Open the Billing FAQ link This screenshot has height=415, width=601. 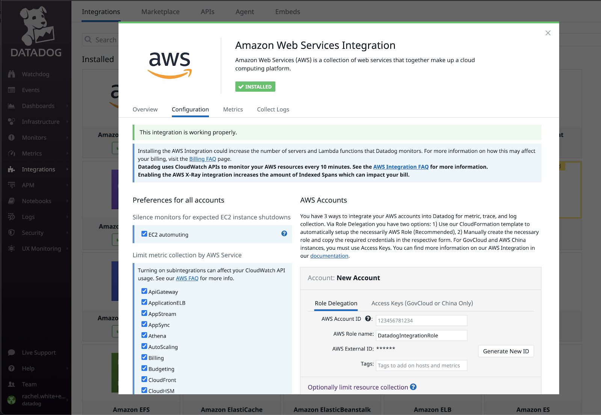(202, 159)
